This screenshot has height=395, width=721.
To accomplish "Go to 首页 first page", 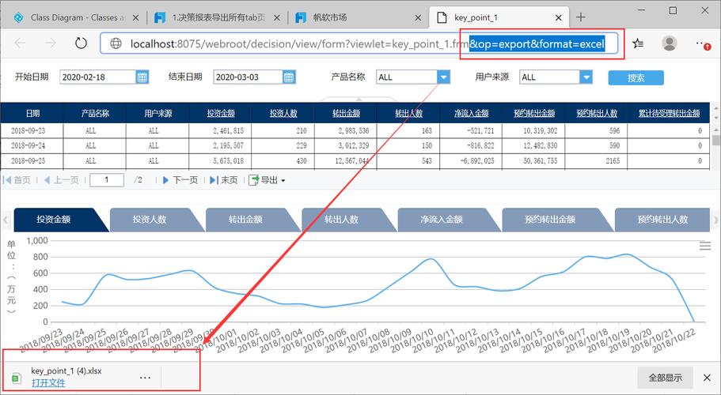I will pyautogui.click(x=17, y=180).
